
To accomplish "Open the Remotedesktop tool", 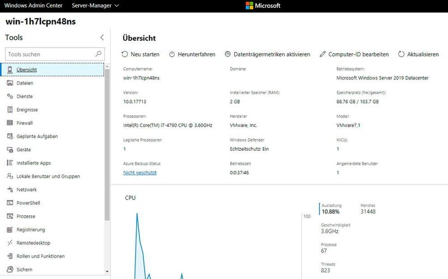I will tap(53, 243).
